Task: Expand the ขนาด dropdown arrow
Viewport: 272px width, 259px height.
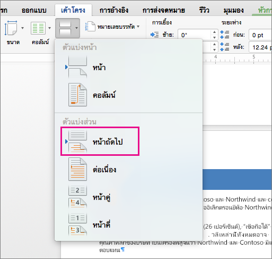Action: [x=23, y=28]
